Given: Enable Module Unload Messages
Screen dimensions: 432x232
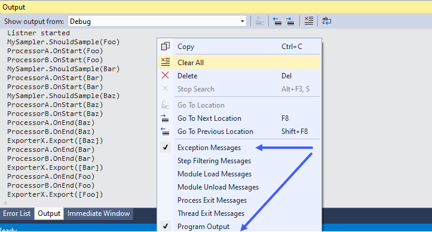Looking at the screenshot, I should 218,187.
